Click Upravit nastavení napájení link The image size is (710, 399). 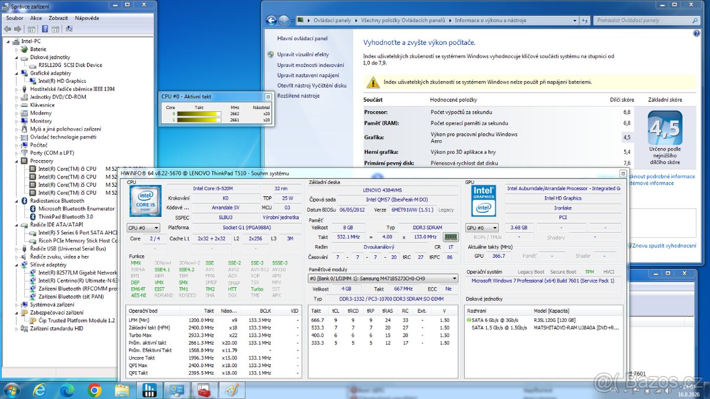(x=308, y=75)
